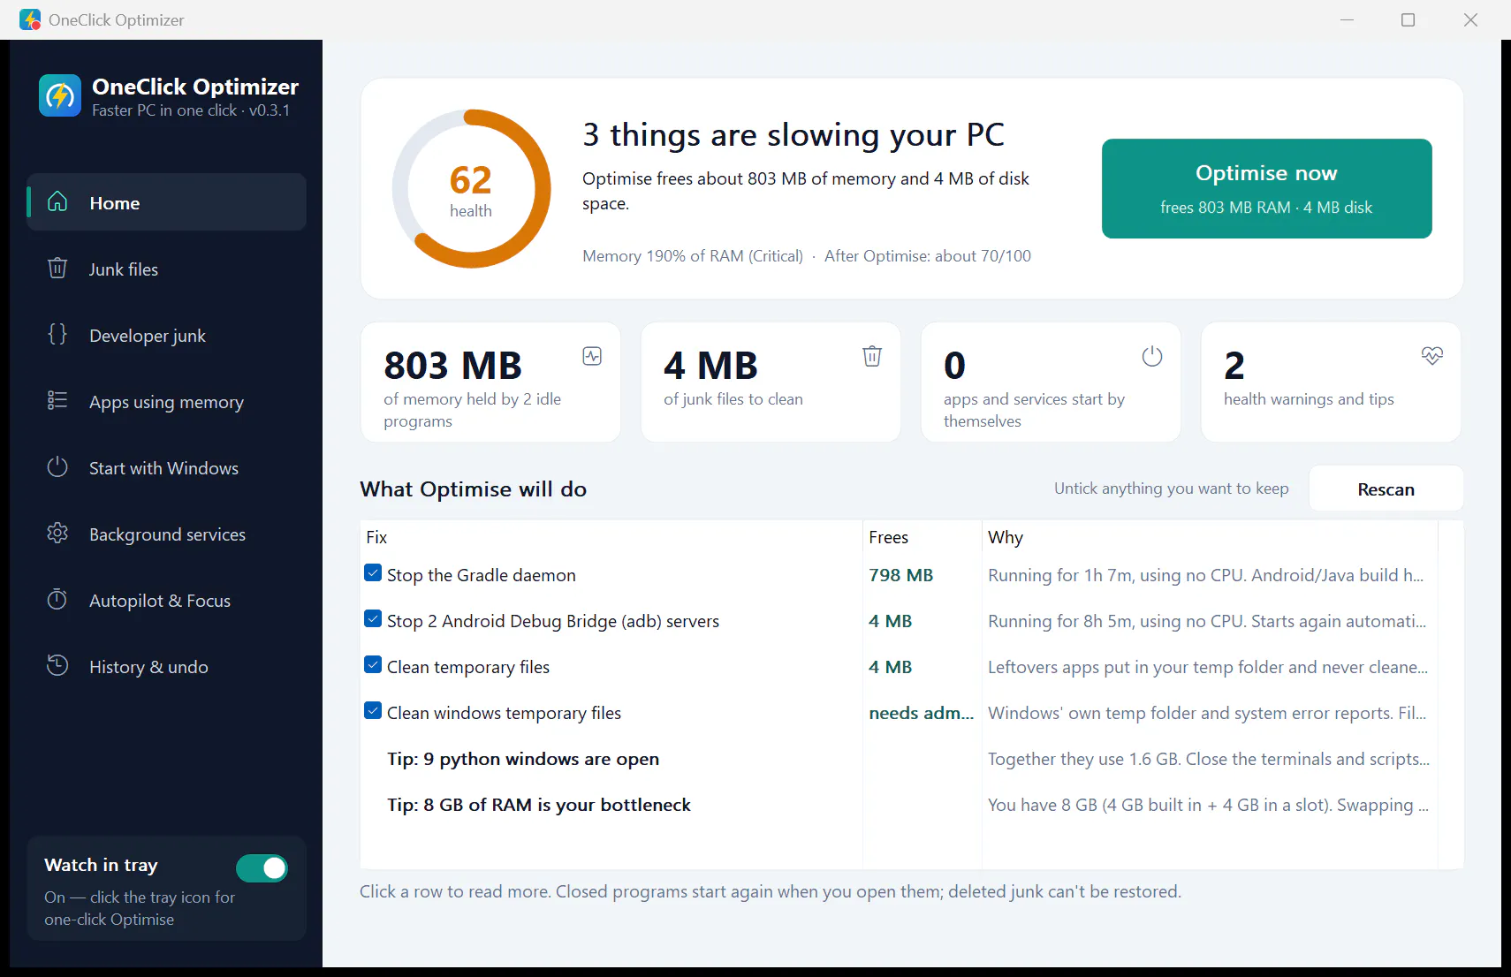
Task: Click the power icon on startup apps card
Action: (x=1152, y=356)
